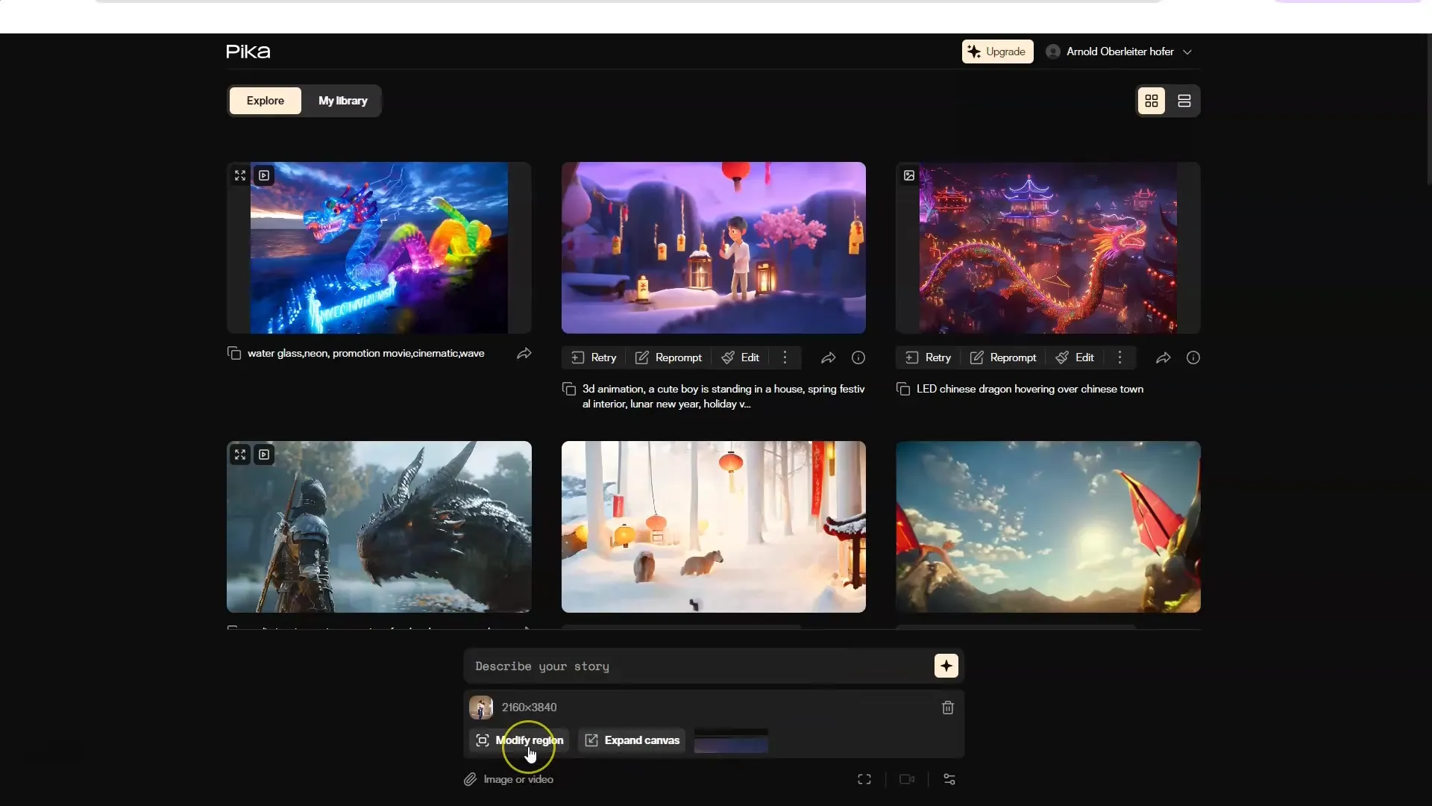The width and height of the screenshot is (1432, 806).
Task: Click the share icon on neon water glass
Action: 524,353
